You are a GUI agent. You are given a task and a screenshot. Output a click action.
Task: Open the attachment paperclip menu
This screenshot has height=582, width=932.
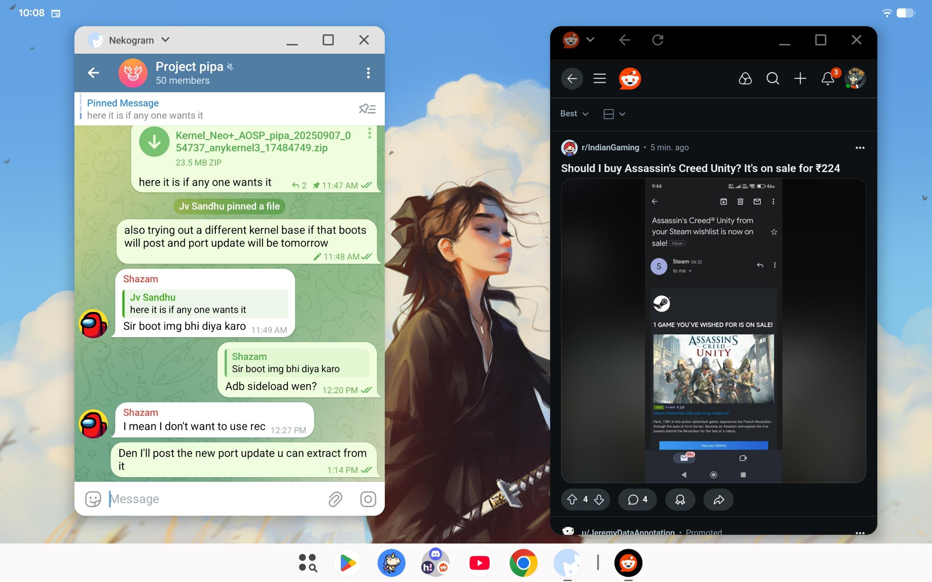(x=335, y=499)
